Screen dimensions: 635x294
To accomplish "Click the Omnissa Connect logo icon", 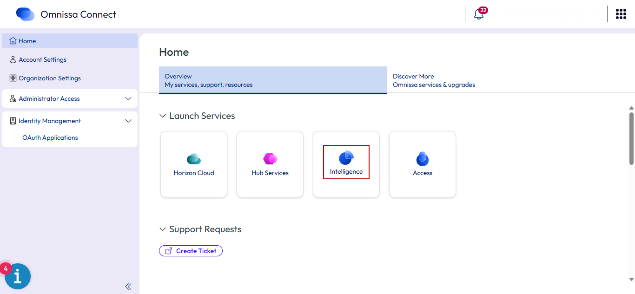I will pos(25,14).
